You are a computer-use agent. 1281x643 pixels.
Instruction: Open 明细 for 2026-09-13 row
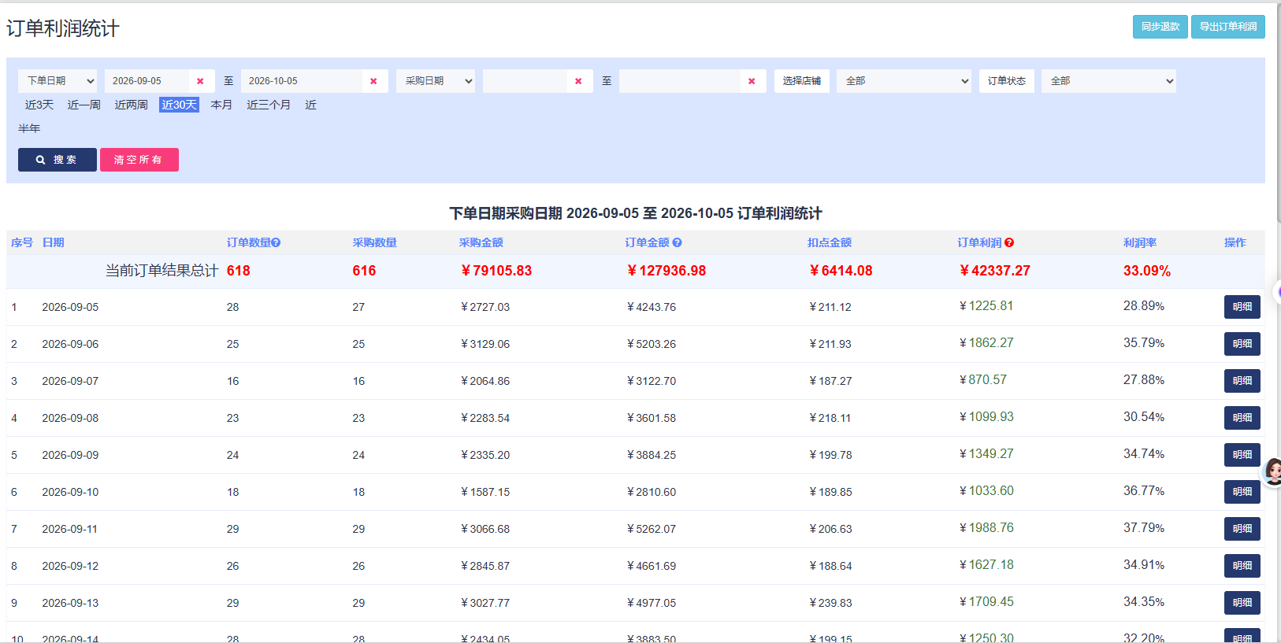[1242, 603]
